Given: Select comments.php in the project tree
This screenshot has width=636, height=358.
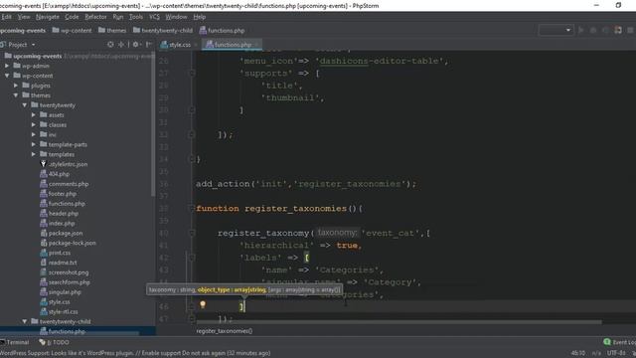Looking at the screenshot, I should tap(64, 184).
